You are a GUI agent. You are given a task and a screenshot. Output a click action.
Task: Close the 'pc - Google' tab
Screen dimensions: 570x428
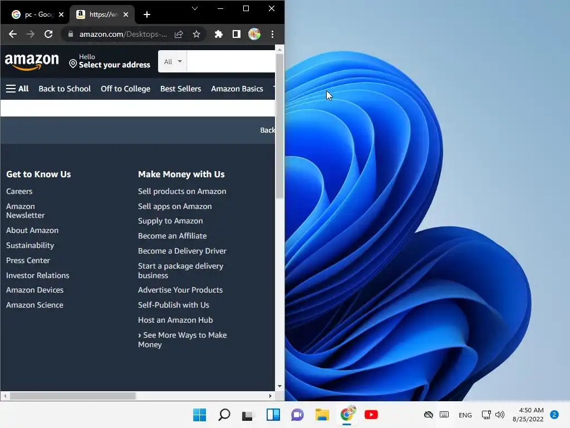click(x=61, y=14)
